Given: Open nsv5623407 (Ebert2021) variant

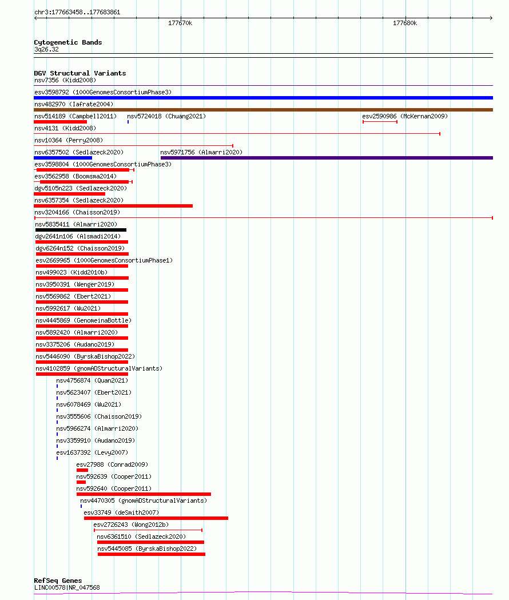Looking at the screenshot, I should tap(94, 392).
